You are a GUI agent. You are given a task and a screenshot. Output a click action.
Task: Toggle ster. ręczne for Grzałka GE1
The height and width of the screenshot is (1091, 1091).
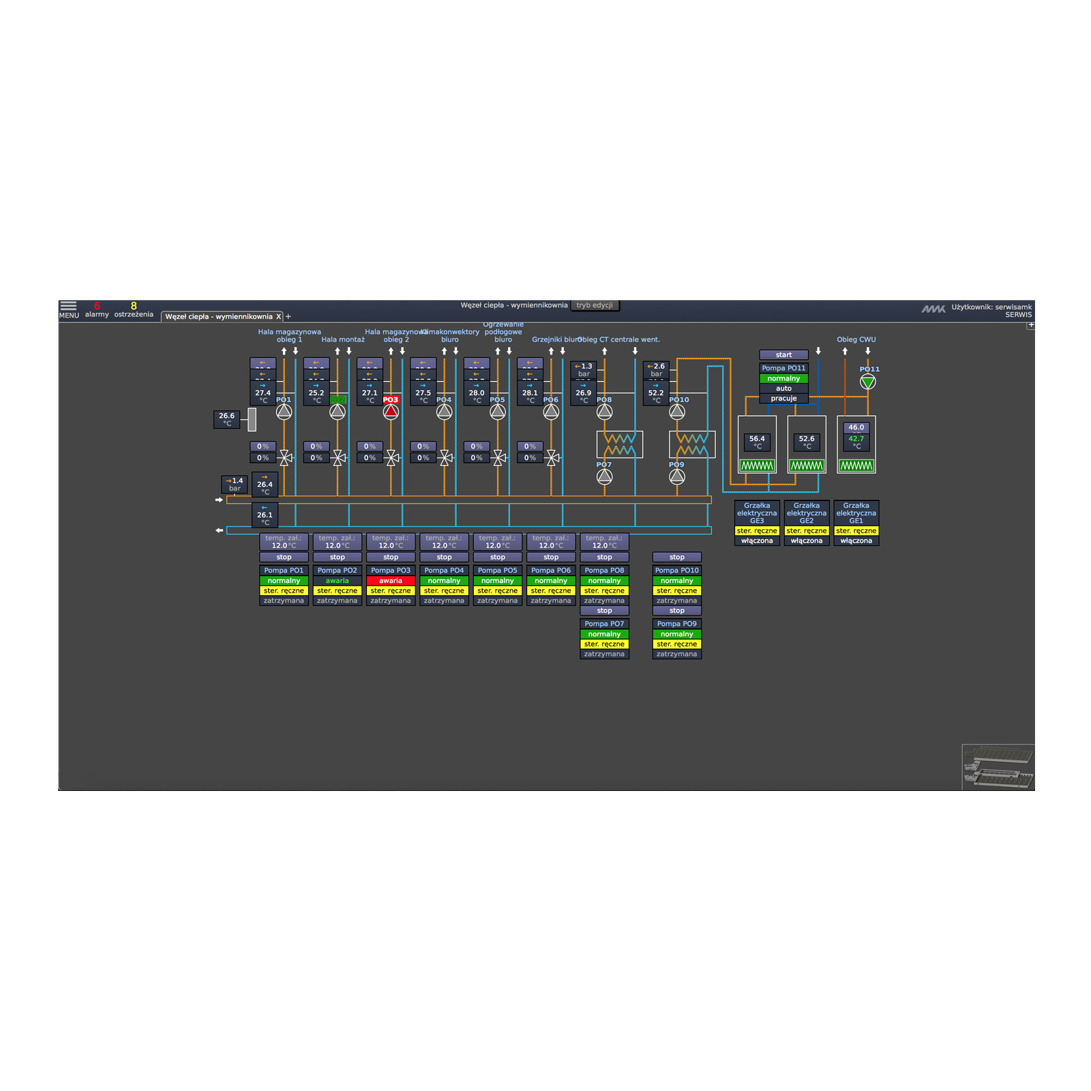(x=856, y=530)
